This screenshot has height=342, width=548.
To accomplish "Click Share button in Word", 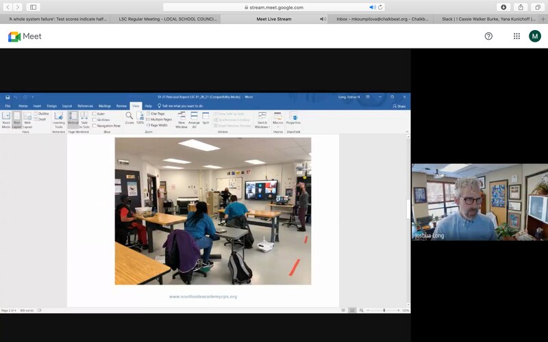I will pos(399,106).
